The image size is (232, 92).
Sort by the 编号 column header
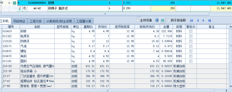[x=11, y=27]
